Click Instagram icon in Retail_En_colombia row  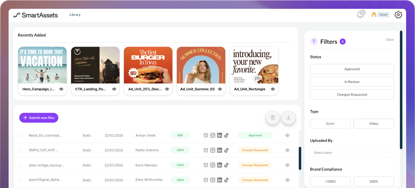213,135
